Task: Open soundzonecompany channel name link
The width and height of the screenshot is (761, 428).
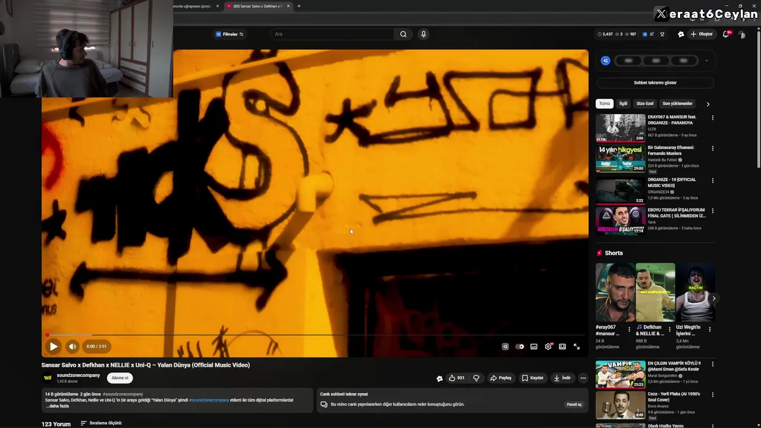Action: point(78,375)
